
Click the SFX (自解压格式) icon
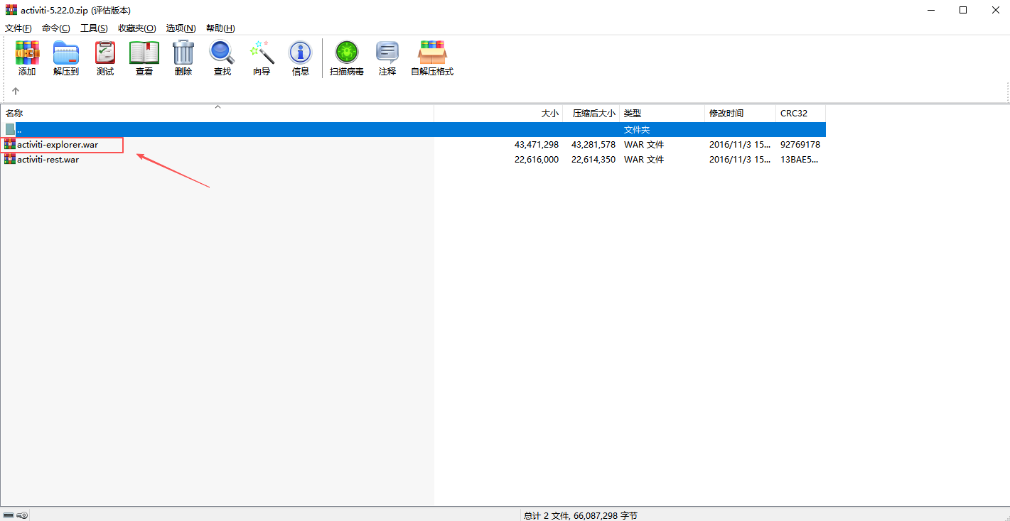[x=432, y=57]
